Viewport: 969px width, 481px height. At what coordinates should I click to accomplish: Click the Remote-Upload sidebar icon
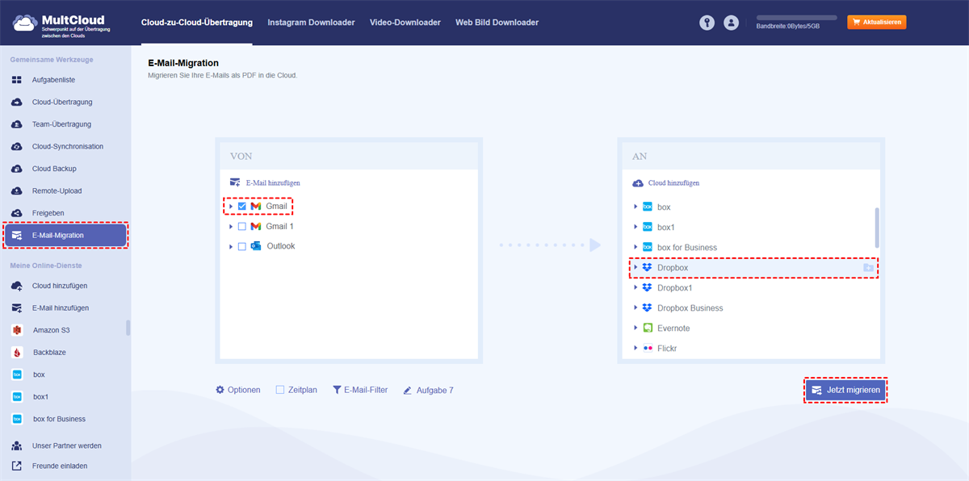(x=16, y=191)
